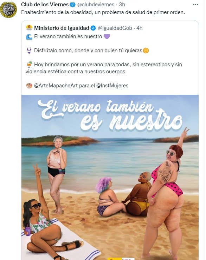Click the sun emoji after 'quieras'
Screen dimensions: 206x260
coord(146,51)
